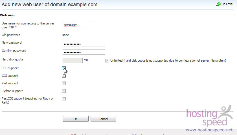This screenshot has width=237, height=135.
Task: Tick the CGI support checkbox
Action: click(x=64, y=76)
